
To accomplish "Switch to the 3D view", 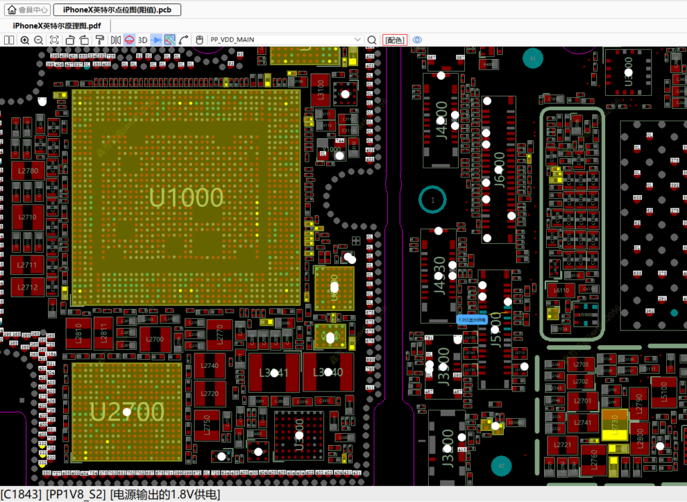I will point(142,40).
